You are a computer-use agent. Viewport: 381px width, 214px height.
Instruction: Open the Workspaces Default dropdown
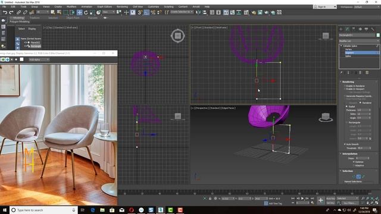367,7
